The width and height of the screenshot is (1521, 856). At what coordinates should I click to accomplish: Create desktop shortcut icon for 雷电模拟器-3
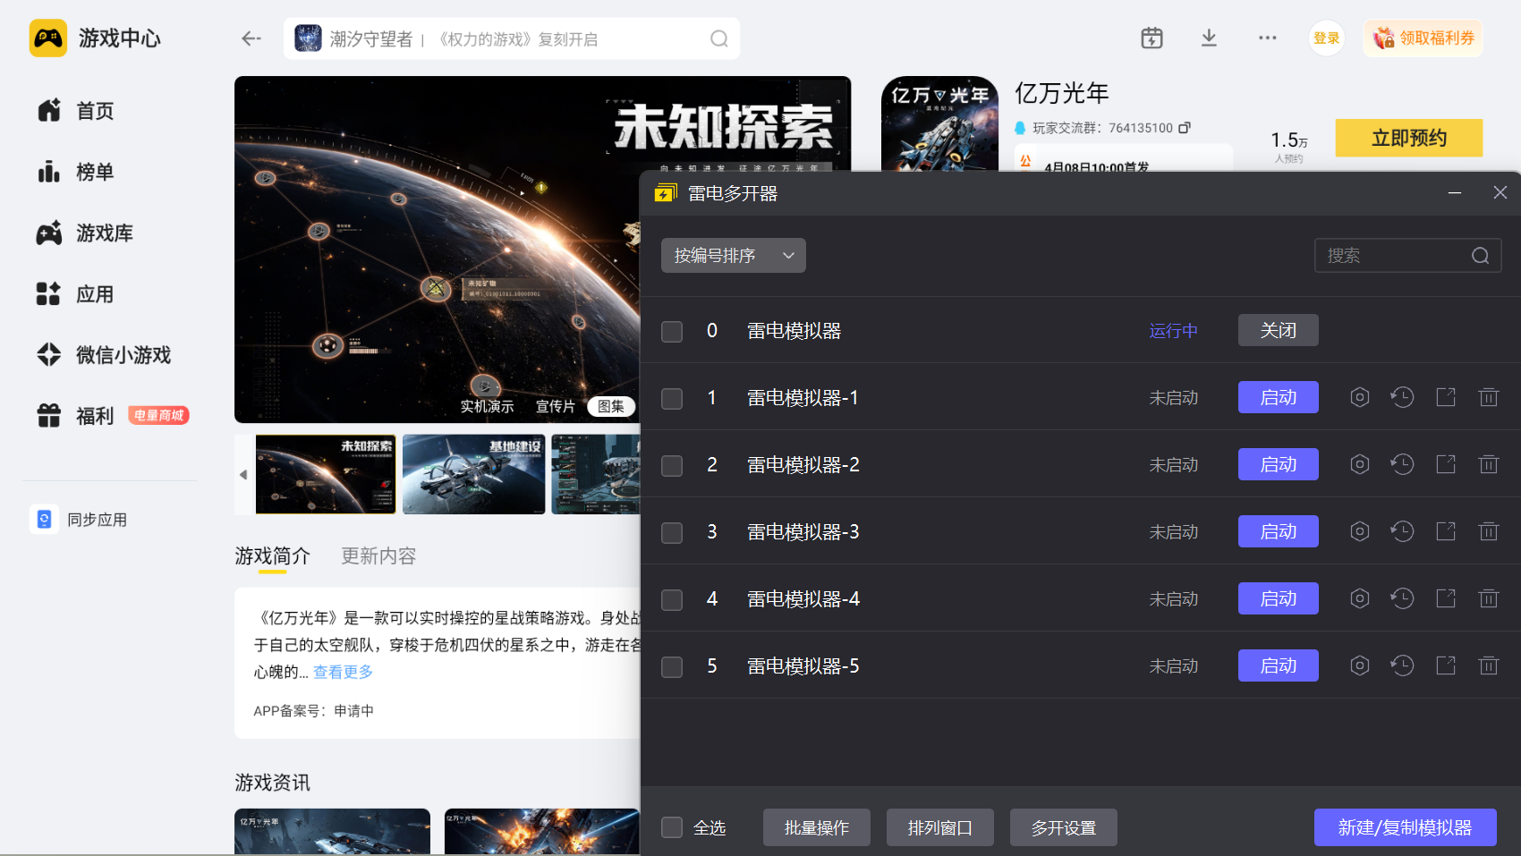(x=1445, y=531)
